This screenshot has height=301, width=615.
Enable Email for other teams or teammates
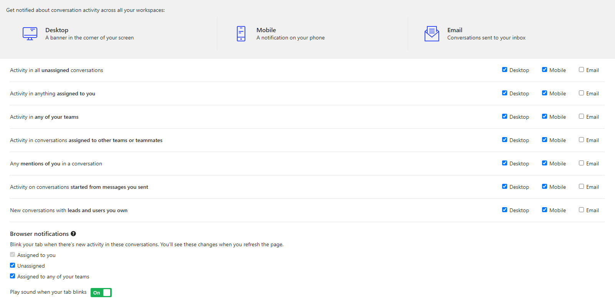(x=581, y=140)
